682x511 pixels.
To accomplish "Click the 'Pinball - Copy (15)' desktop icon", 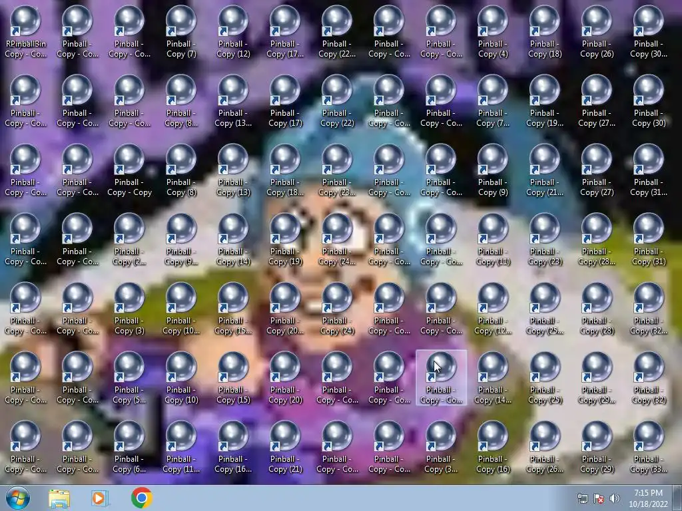I will [233, 378].
